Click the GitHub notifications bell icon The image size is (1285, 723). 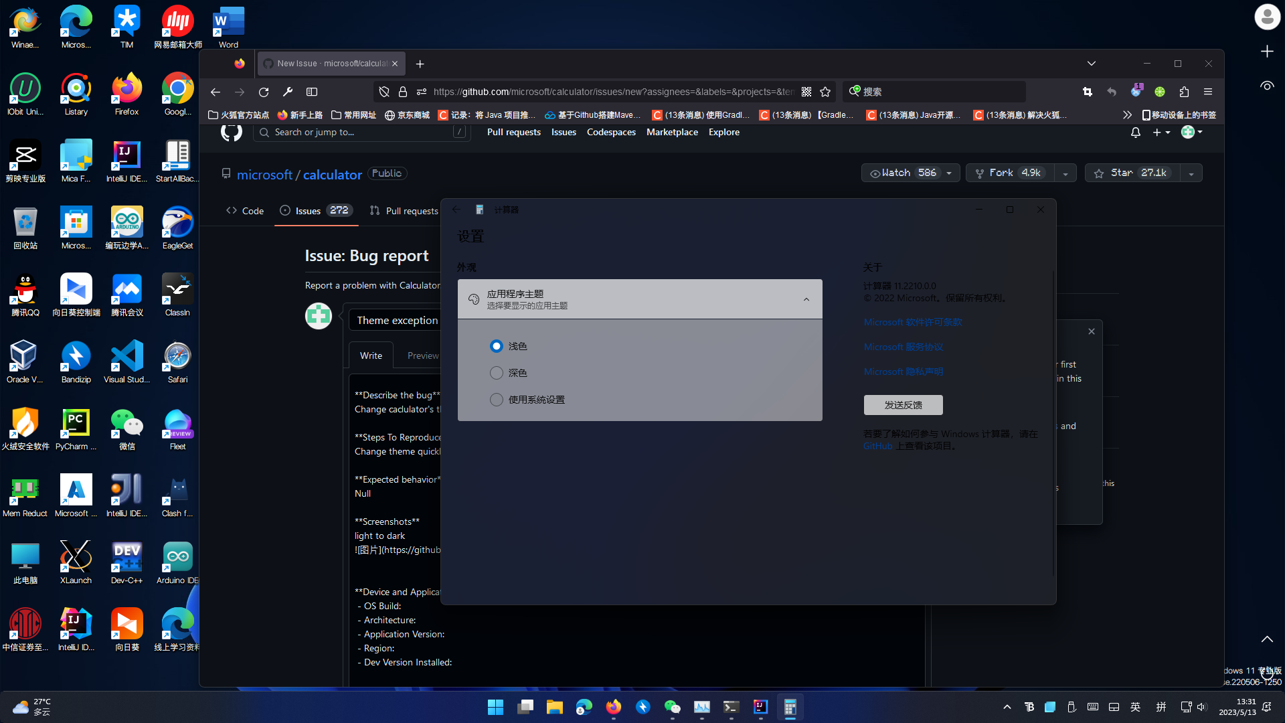pos(1134,132)
